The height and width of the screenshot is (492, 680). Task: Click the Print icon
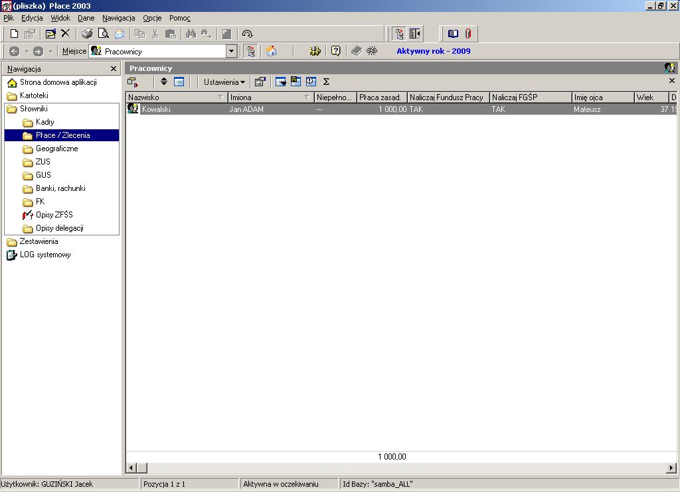pyautogui.click(x=87, y=34)
